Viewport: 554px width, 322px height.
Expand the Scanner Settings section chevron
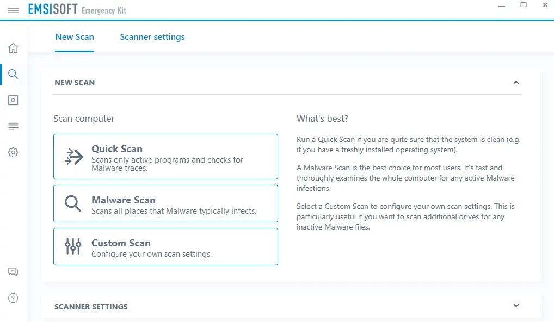tap(516, 306)
